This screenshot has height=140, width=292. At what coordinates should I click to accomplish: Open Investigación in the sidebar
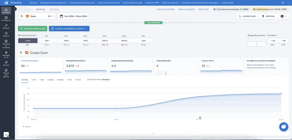(x=6, y=18)
